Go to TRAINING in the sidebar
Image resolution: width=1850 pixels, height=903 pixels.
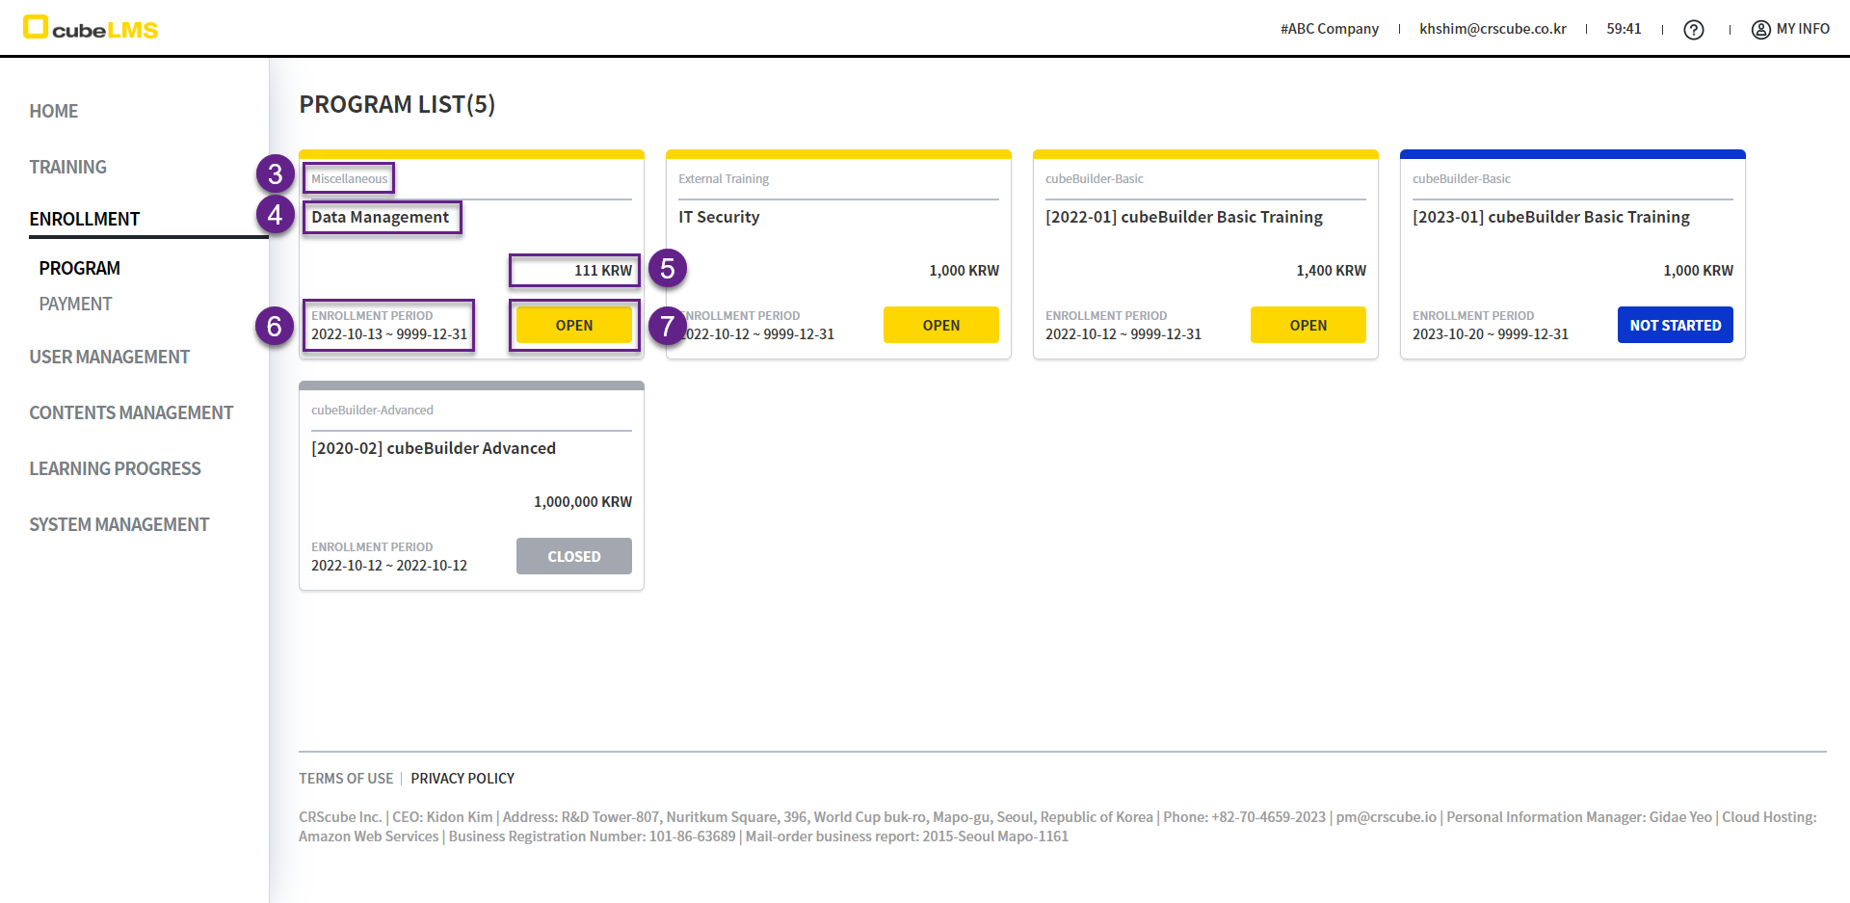(x=67, y=167)
